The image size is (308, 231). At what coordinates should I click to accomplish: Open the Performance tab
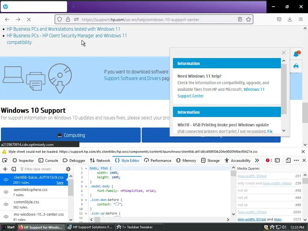click(x=158, y=161)
